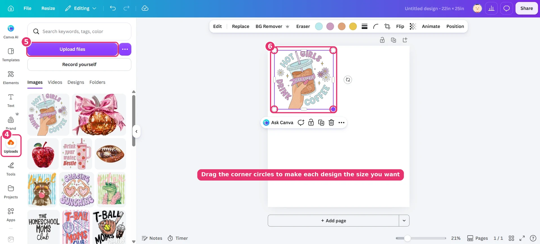Click the Add page button
The height and width of the screenshot is (244, 540).
(x=333, y=221)
